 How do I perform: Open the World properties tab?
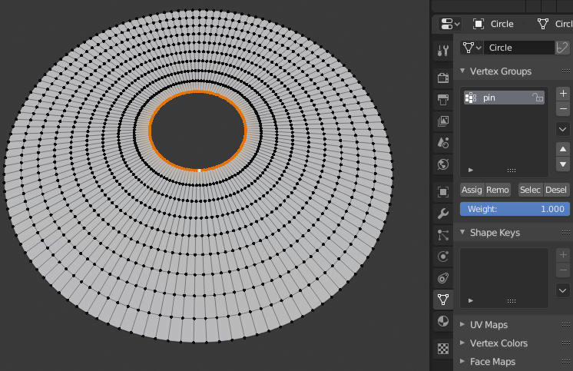[443, 164]
